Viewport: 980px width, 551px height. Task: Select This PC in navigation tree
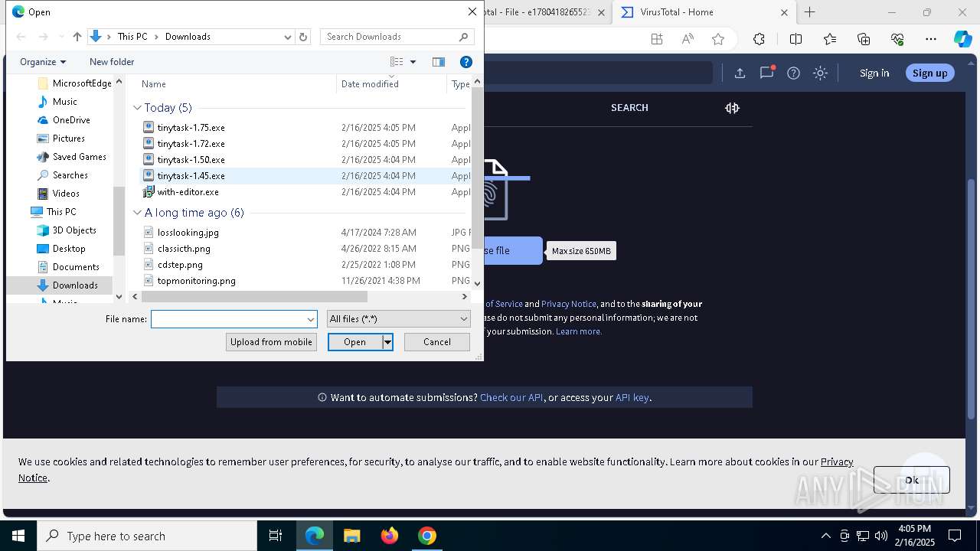pos(61,212)
